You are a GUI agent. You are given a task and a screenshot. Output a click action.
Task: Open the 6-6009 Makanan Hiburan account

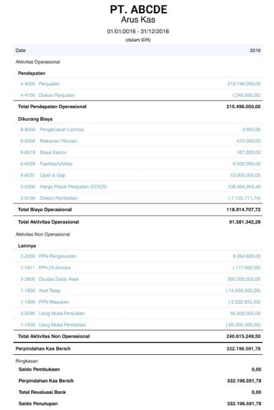pyautogui.click(x=49, y=141)
